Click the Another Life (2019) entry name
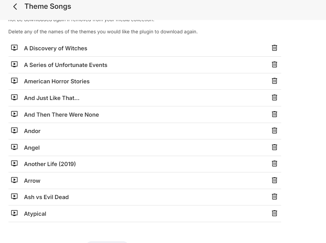The height and width of the screenshot is (243, 326). [50, 164]
